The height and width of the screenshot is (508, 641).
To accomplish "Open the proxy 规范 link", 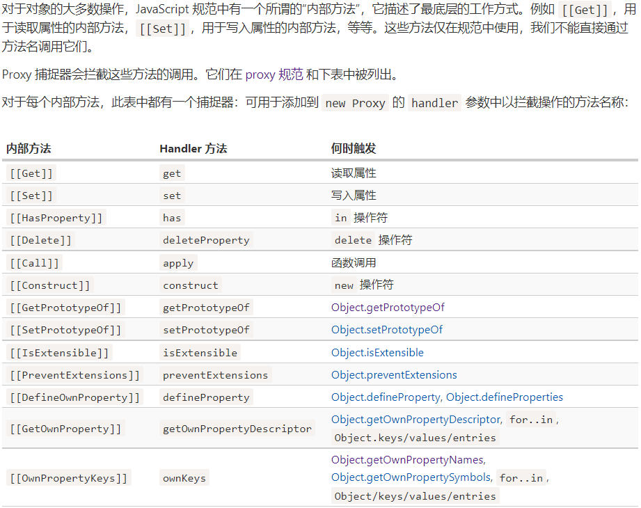I will [x=274, y=74].
